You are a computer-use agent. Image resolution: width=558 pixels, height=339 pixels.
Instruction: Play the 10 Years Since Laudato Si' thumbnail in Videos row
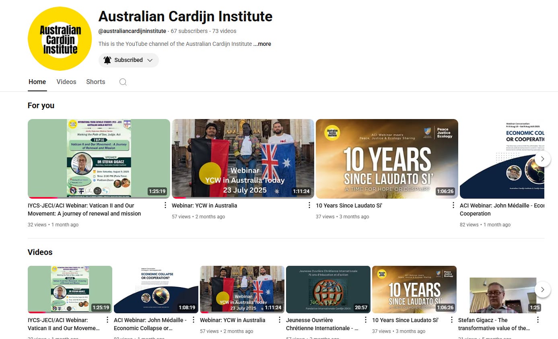(414, 290)
